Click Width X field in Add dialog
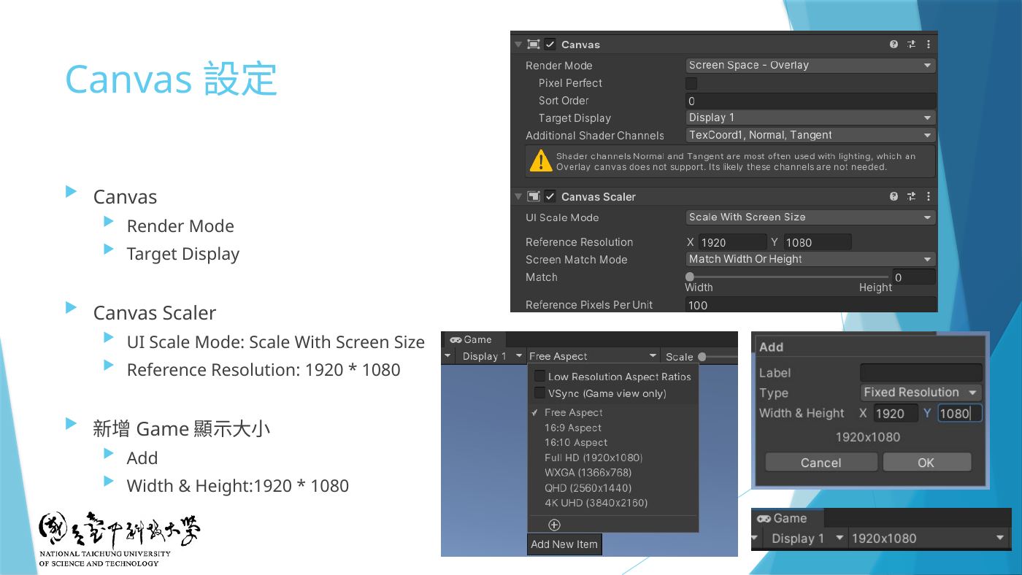 (x=896, y=413)
